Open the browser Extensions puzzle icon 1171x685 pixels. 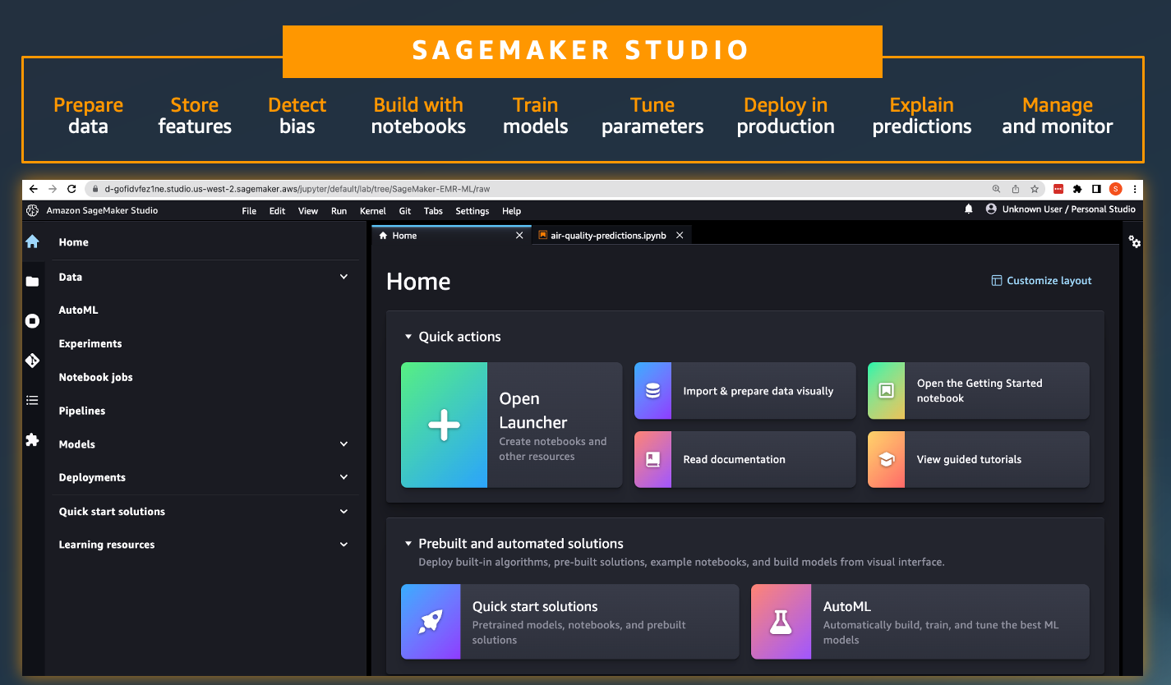pyautogui.click(x=1077, y=189)
